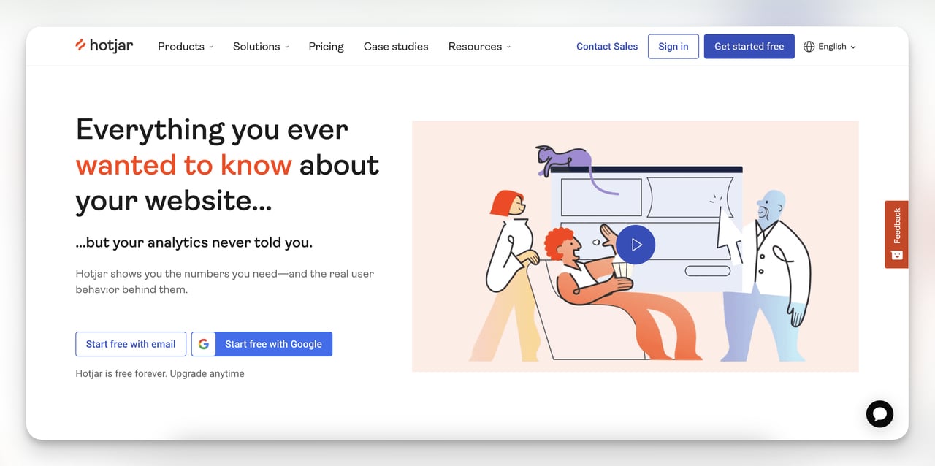Click Get started free button

pos(749,46)
